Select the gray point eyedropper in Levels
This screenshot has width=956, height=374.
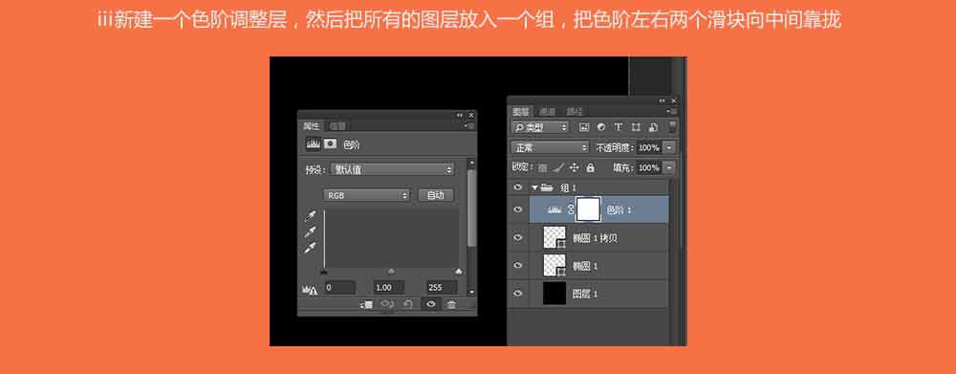coord(311,231)
